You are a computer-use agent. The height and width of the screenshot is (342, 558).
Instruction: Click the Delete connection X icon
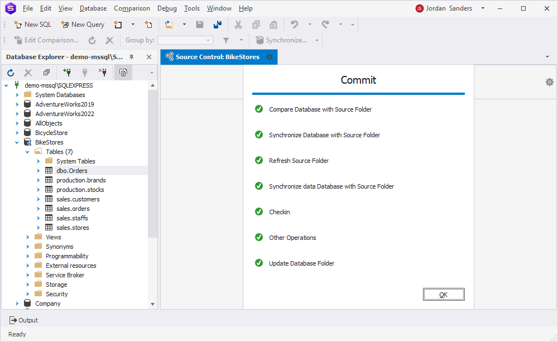coord(28,73)
